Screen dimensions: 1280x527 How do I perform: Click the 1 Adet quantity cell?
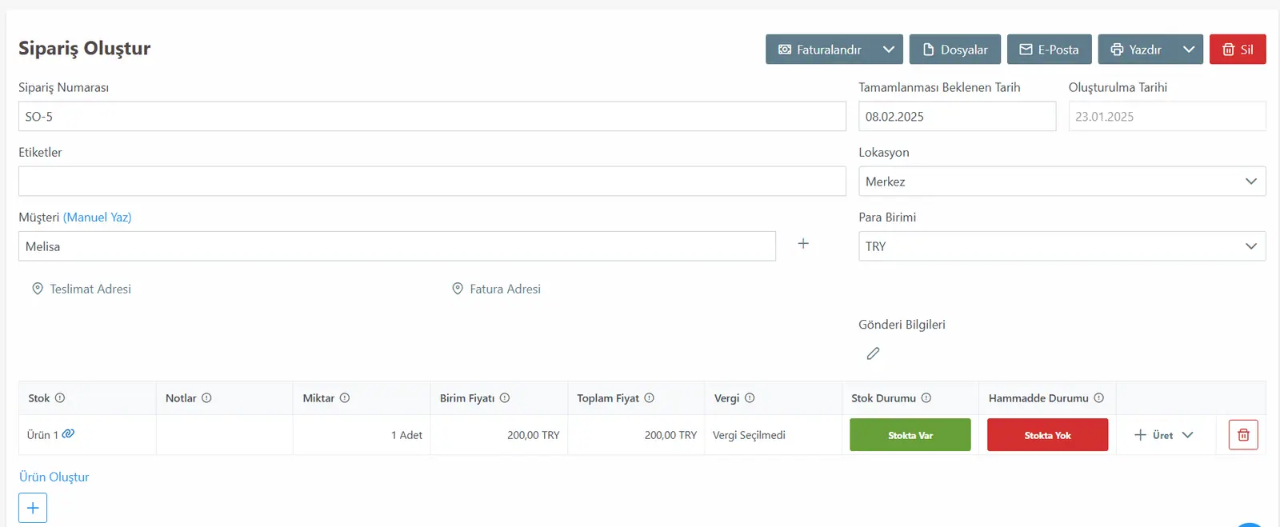pos(362,435)
